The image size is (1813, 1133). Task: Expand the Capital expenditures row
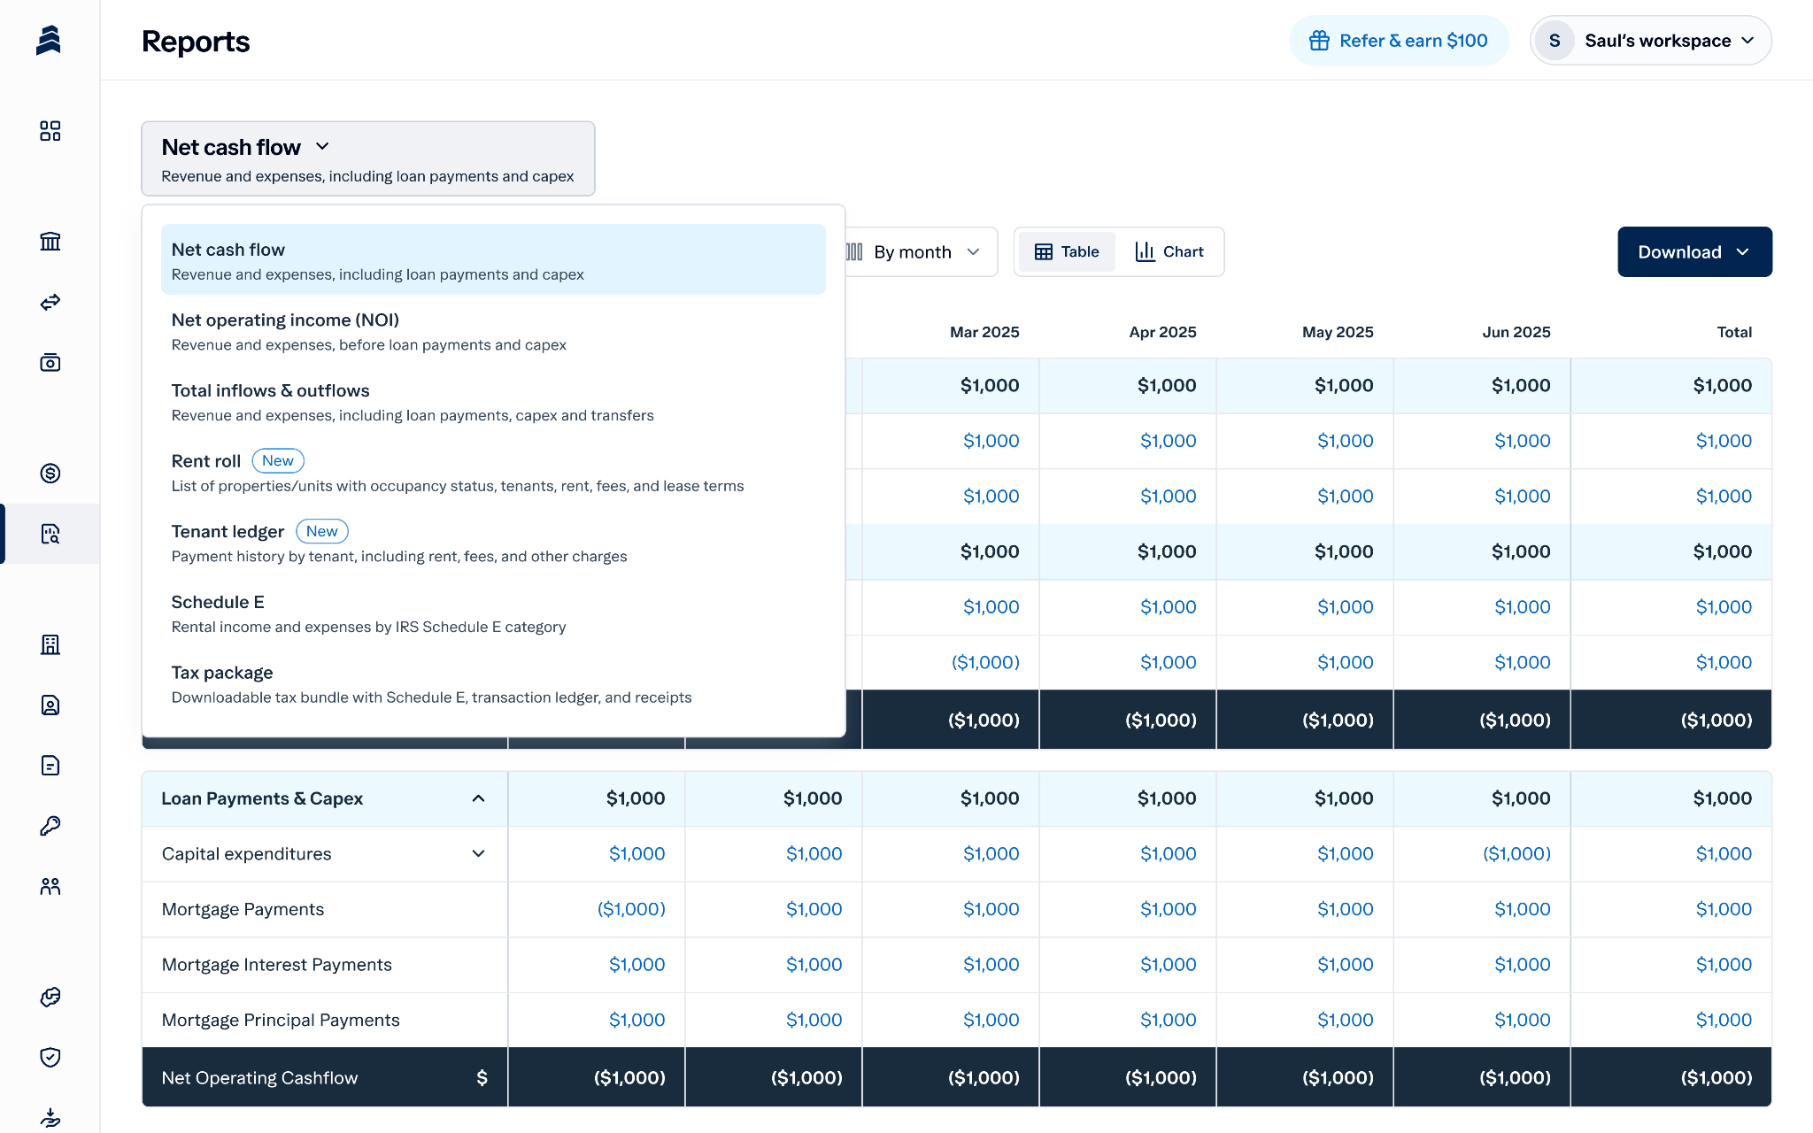click(x=478, y=854)
